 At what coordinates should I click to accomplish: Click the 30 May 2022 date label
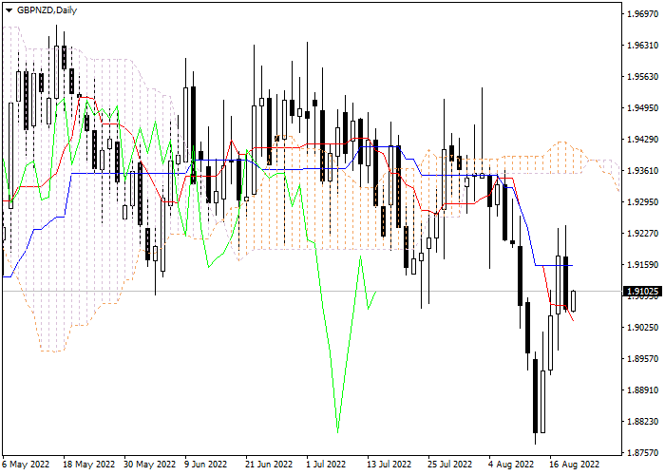(x=150, y=465)
